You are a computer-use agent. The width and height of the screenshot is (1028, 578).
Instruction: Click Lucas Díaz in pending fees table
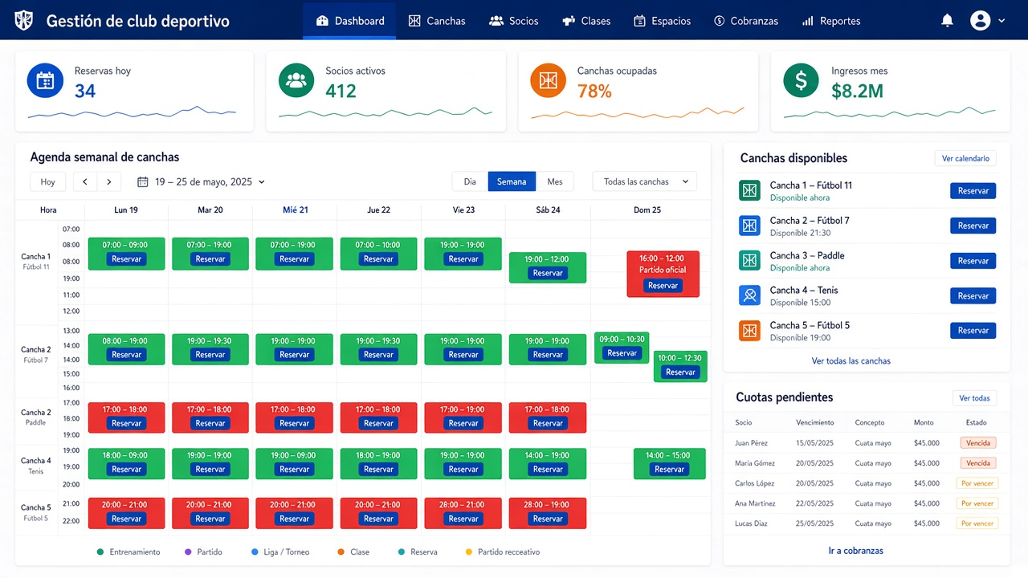point(750,523)
